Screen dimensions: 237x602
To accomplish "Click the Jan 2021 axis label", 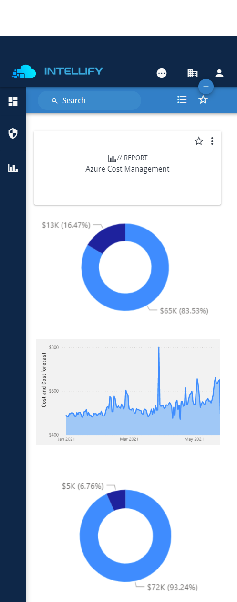I will point(66,439).
